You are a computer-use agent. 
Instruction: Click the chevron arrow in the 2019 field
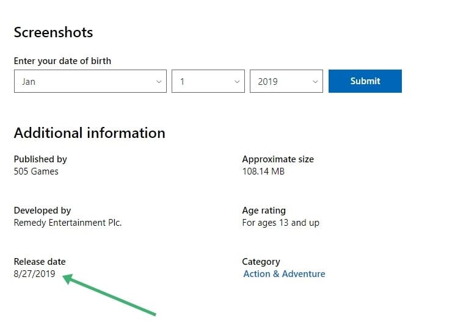click(315, 82)
